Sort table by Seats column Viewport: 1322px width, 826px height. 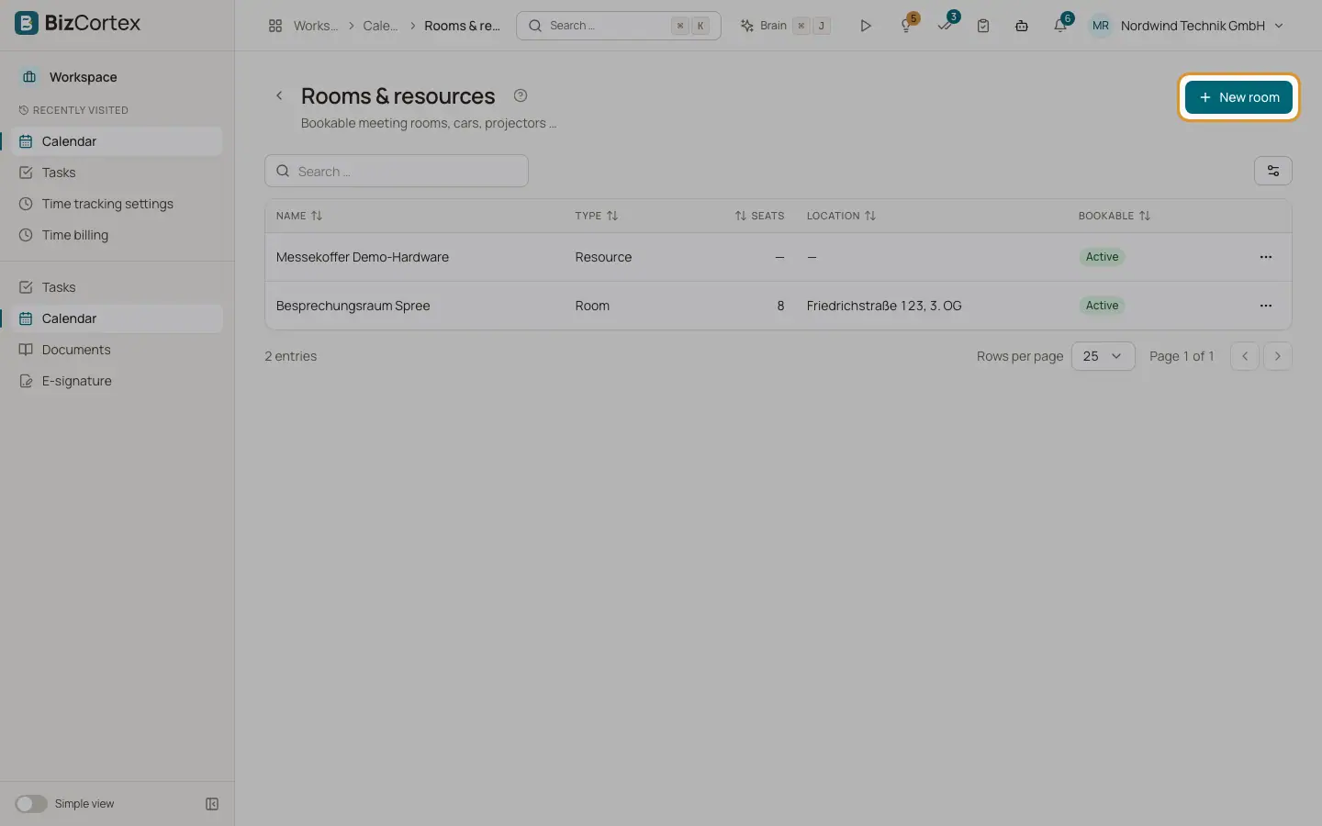click(x=759, y=216)
